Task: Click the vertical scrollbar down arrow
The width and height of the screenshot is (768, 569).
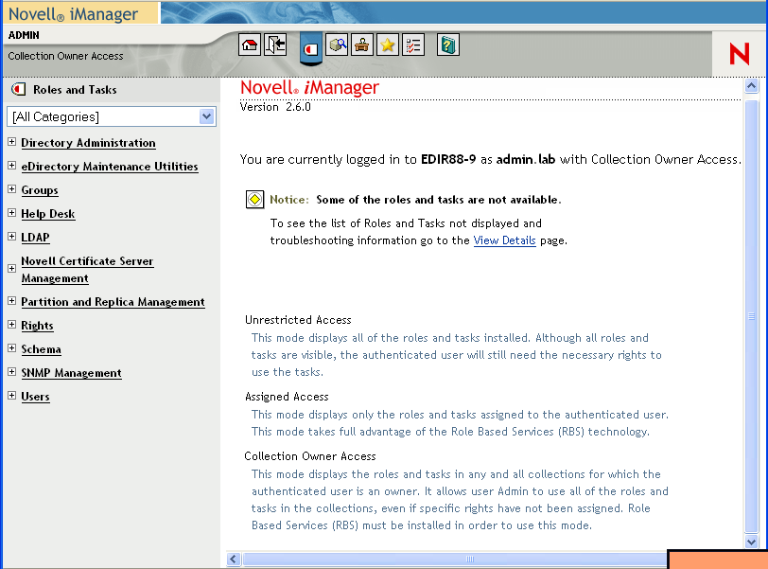Action: (751, 542)
